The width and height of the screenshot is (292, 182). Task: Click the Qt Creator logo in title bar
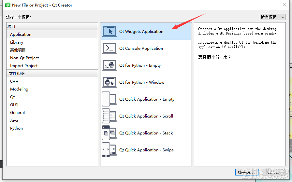(x=8, y=5)
